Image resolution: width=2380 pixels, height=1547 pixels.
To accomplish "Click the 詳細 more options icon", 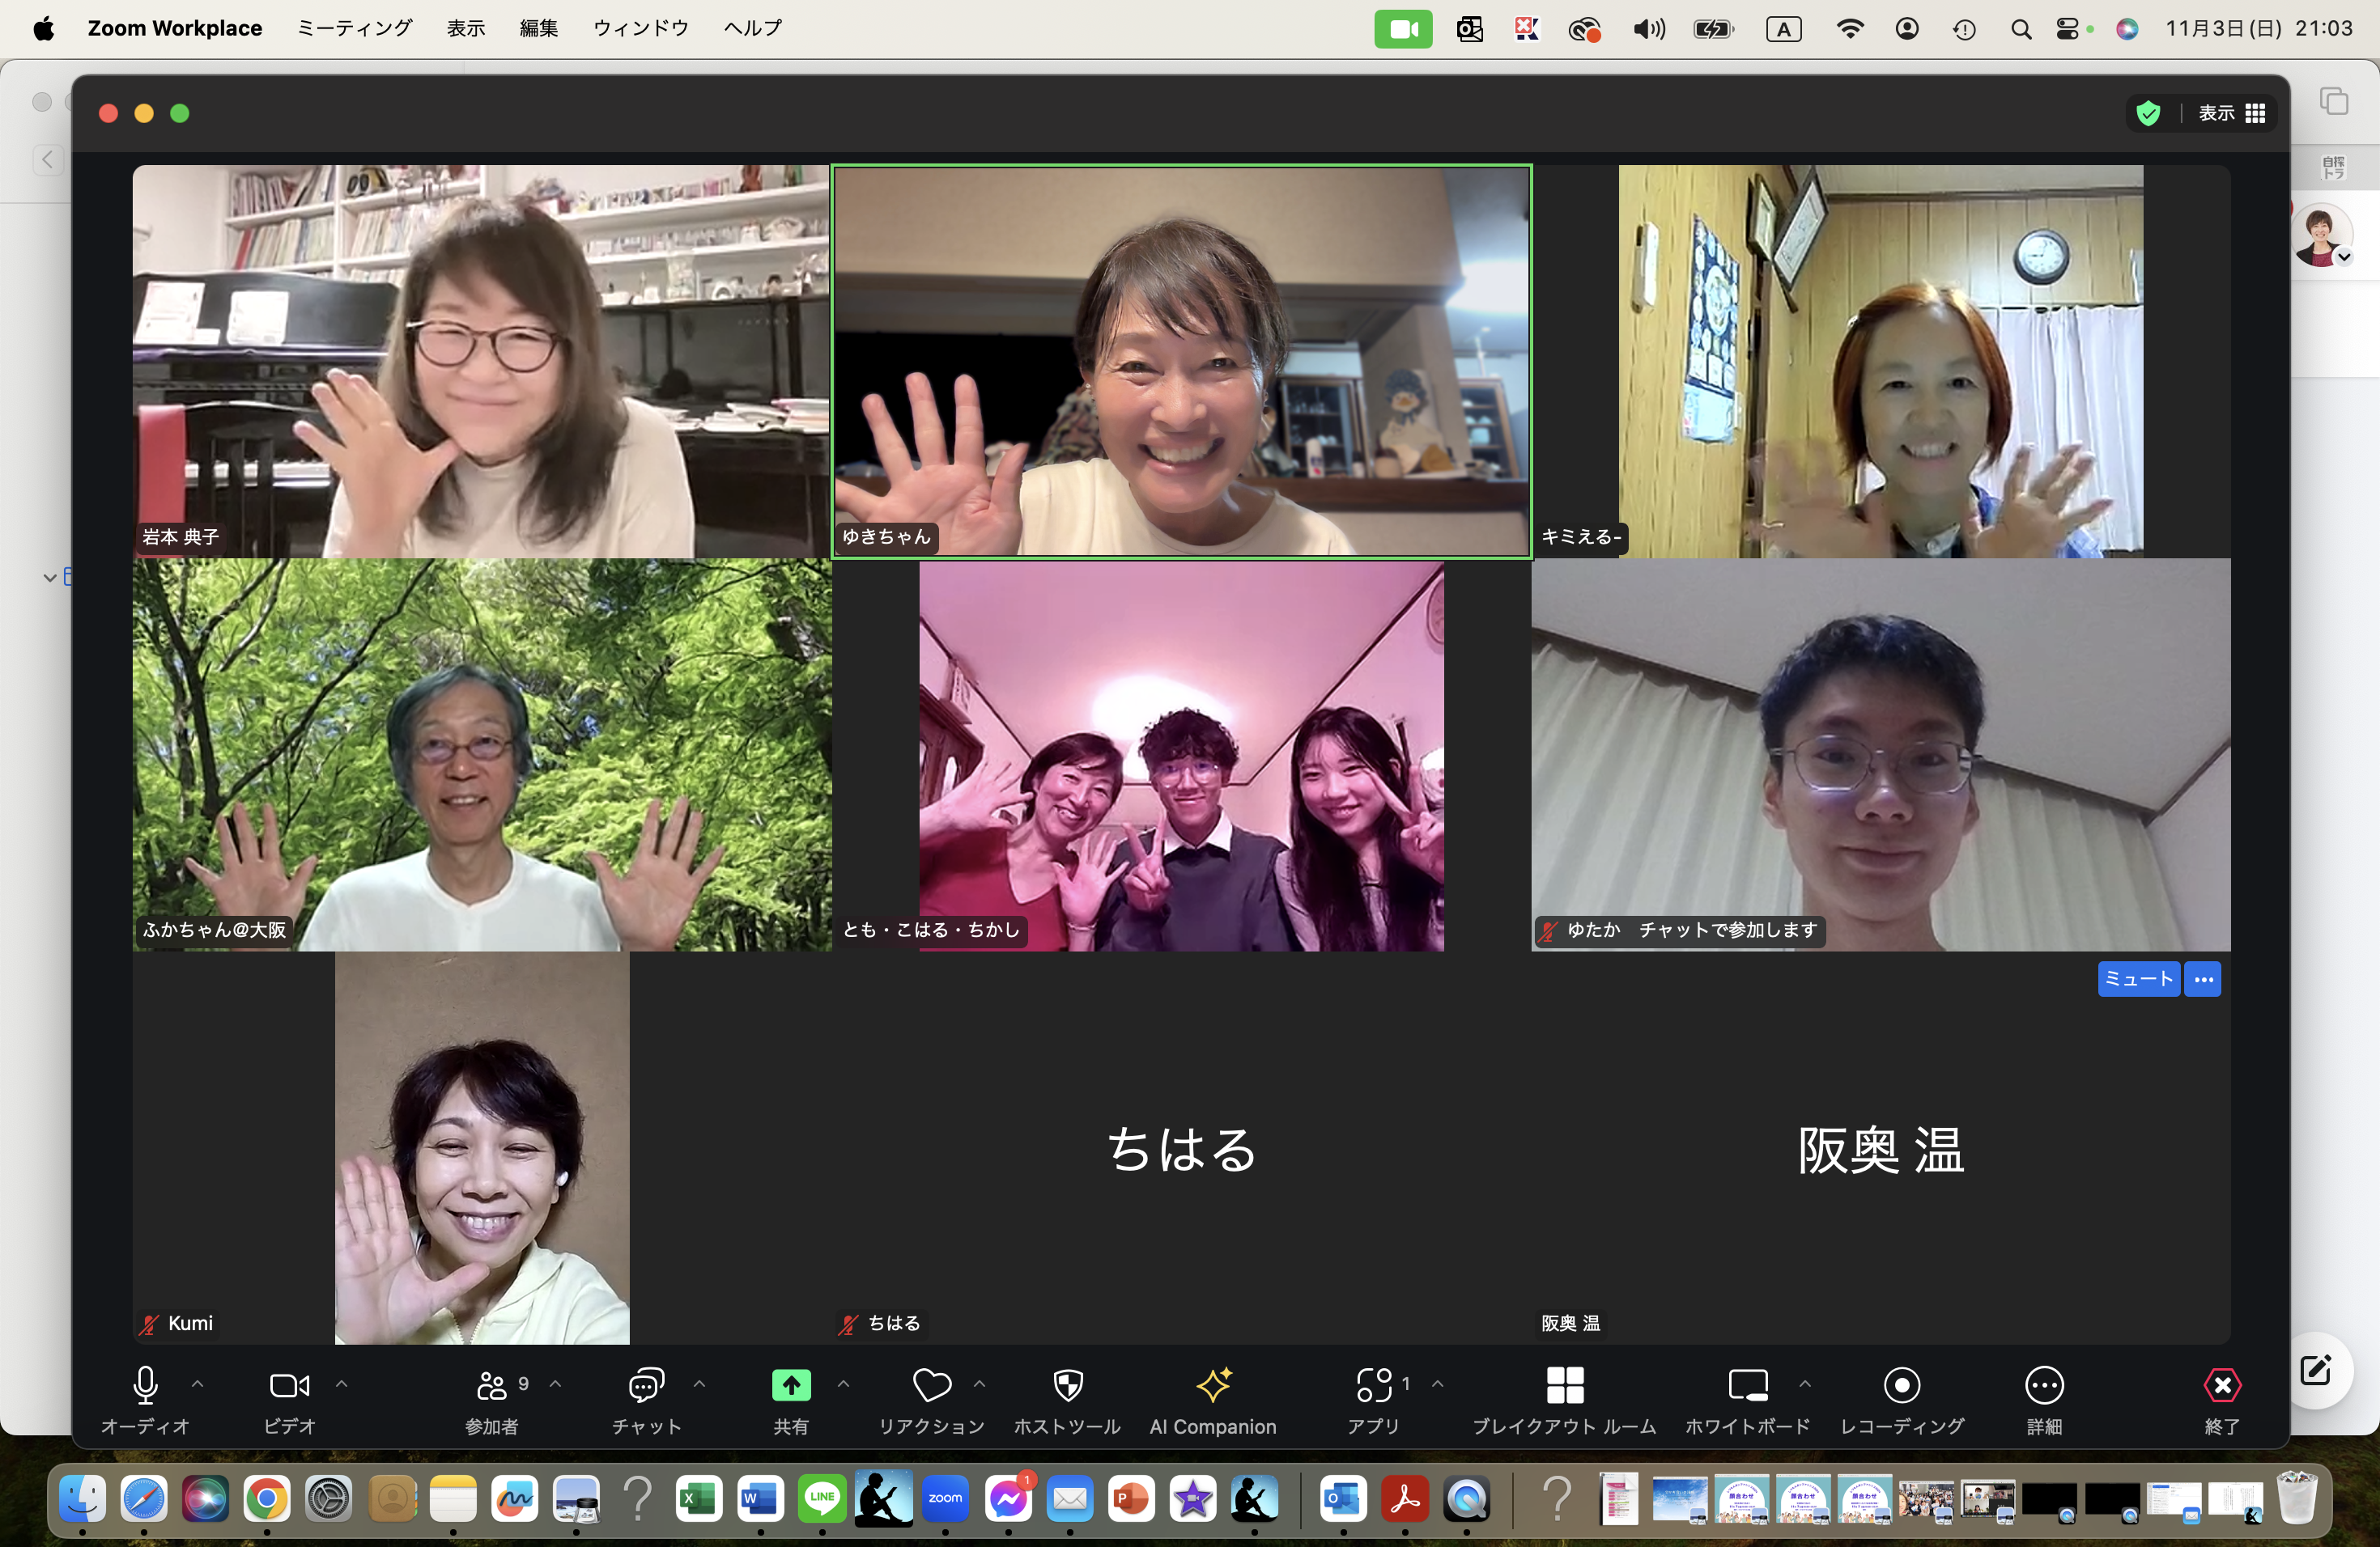I will pyautogui.click(x=2043, y=1386).
